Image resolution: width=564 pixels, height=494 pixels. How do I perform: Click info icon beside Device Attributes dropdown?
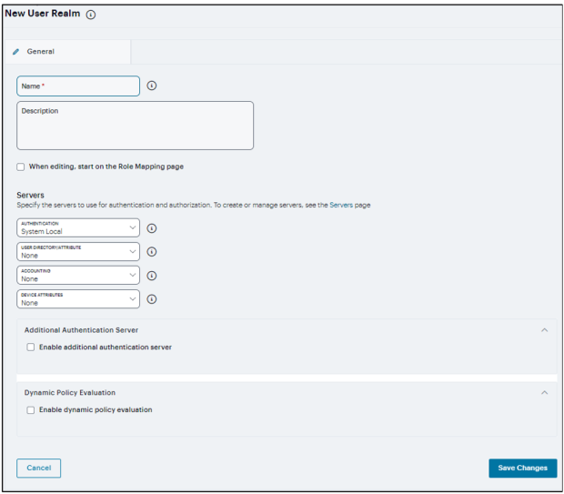click(x=152, y=298)
